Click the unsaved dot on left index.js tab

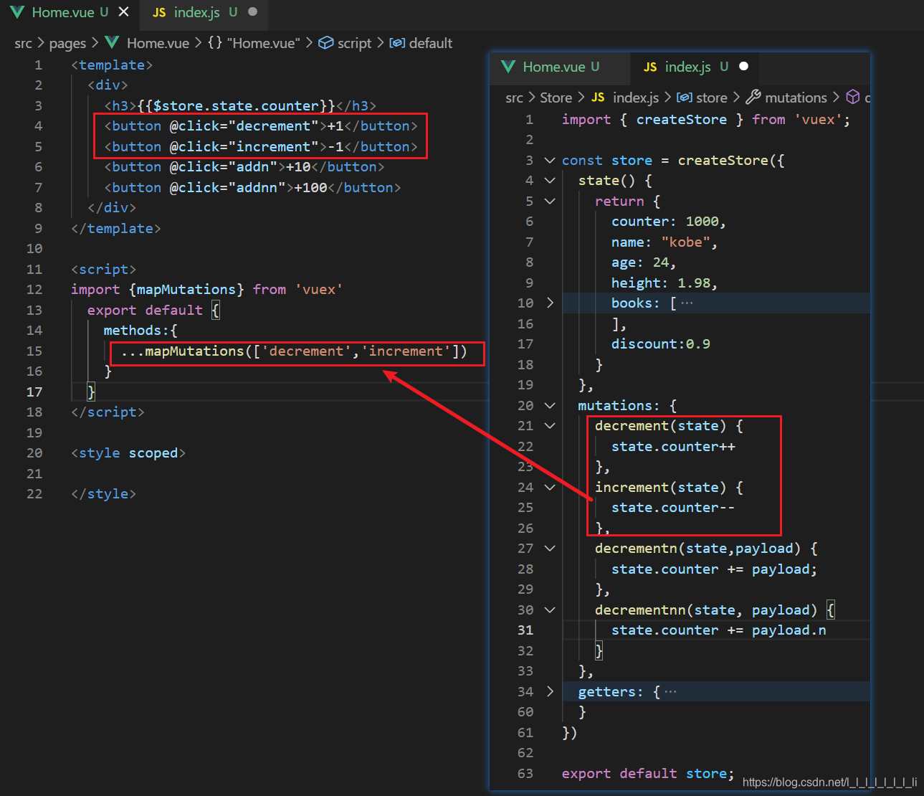coord(252,12)
